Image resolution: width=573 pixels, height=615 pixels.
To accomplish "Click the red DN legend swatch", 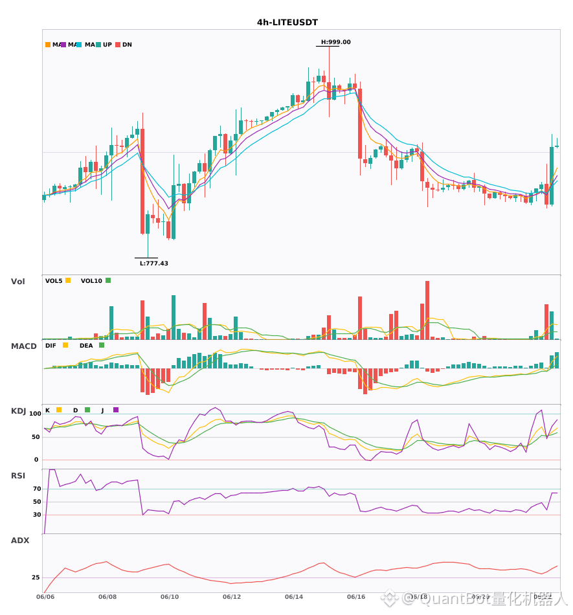I will 118,45.
